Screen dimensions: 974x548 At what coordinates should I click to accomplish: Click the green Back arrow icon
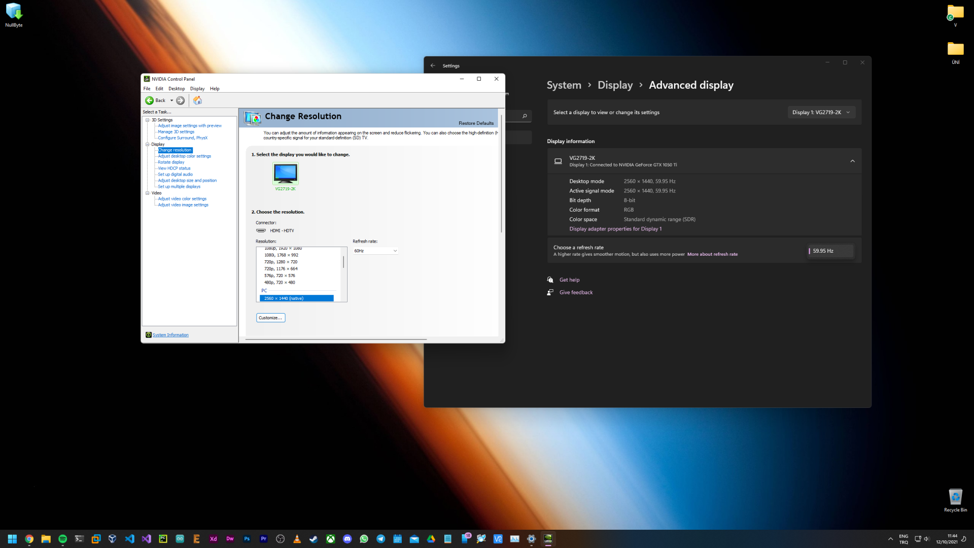pyautogui.click(x=149, y=100)
